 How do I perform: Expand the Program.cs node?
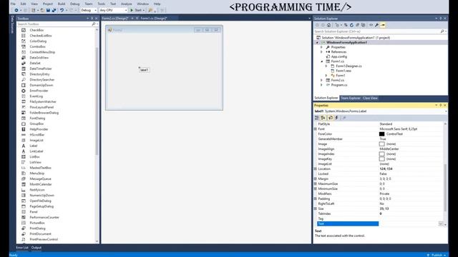[x=322, y=85]
